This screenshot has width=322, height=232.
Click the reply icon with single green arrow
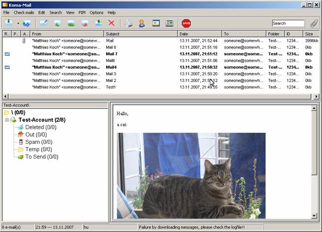tap(57, 23)
